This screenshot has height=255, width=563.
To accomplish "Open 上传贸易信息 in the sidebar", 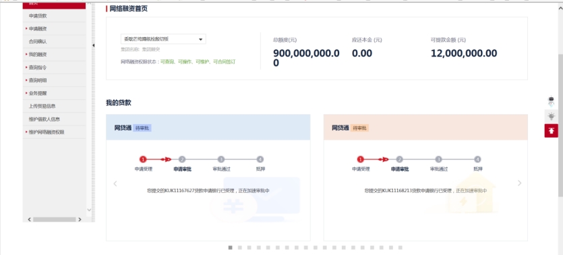I will click(54, 107).
